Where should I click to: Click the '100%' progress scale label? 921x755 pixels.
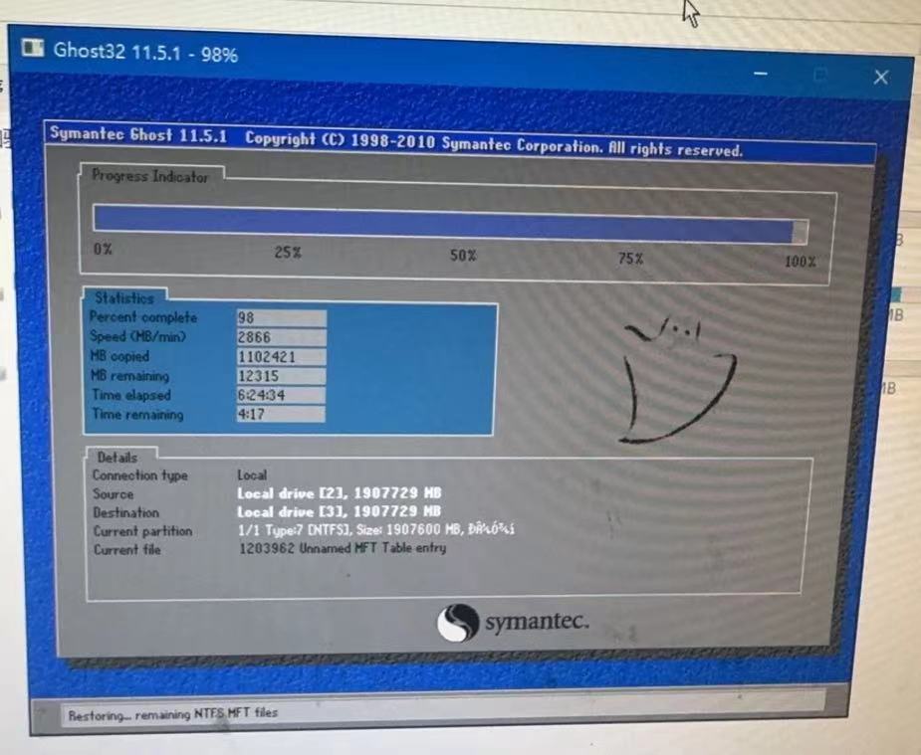(x=800, y=261)
